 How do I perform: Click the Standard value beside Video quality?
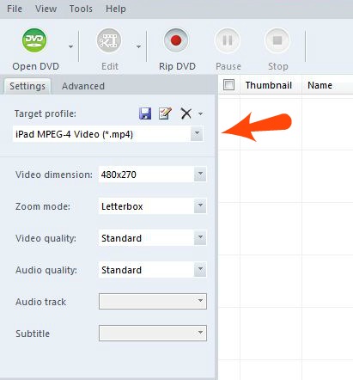[121, 238]
